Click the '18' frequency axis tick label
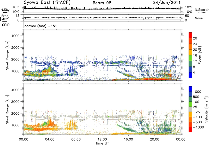The image size is (209, 145). 18,16
